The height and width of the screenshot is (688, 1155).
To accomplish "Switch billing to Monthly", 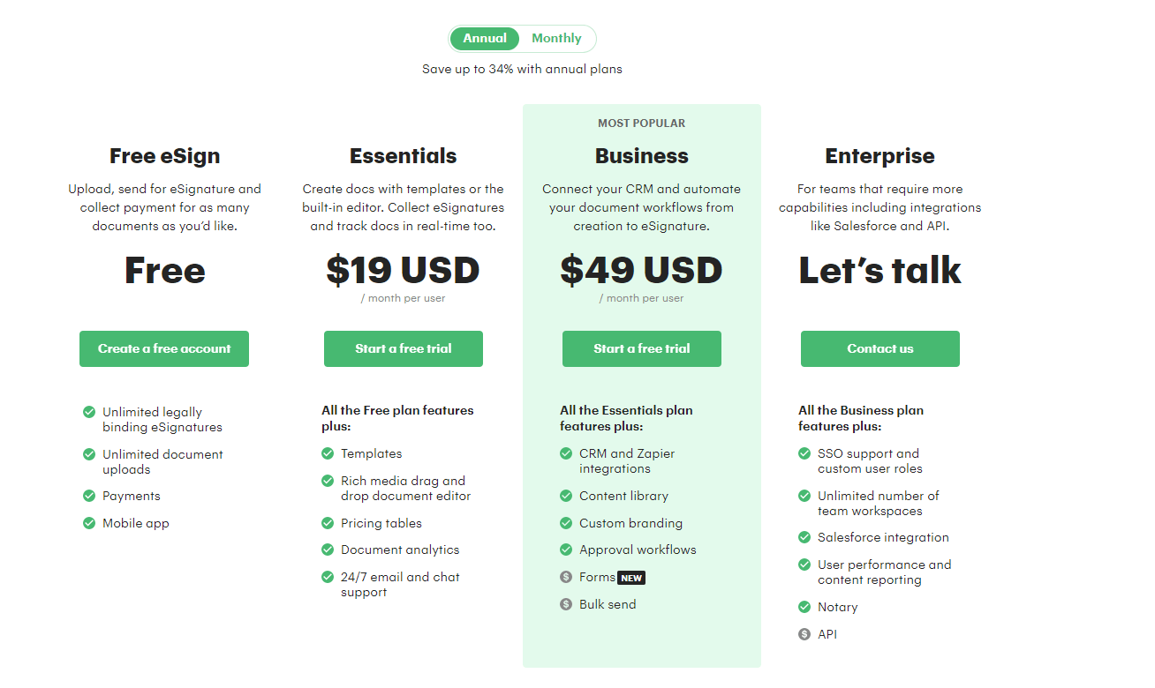I will coord(556,38).
